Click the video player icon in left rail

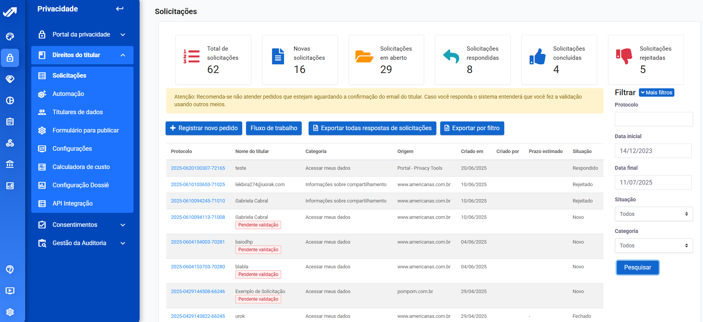click(10, 291)
